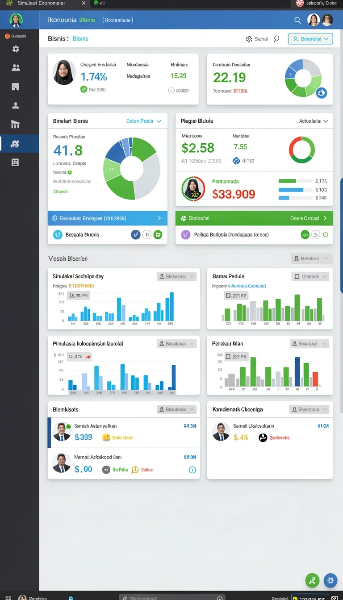Expand the Ooton Ponta dropdown
The height and width of the screenshot is (600, 343).
(144, 121)
